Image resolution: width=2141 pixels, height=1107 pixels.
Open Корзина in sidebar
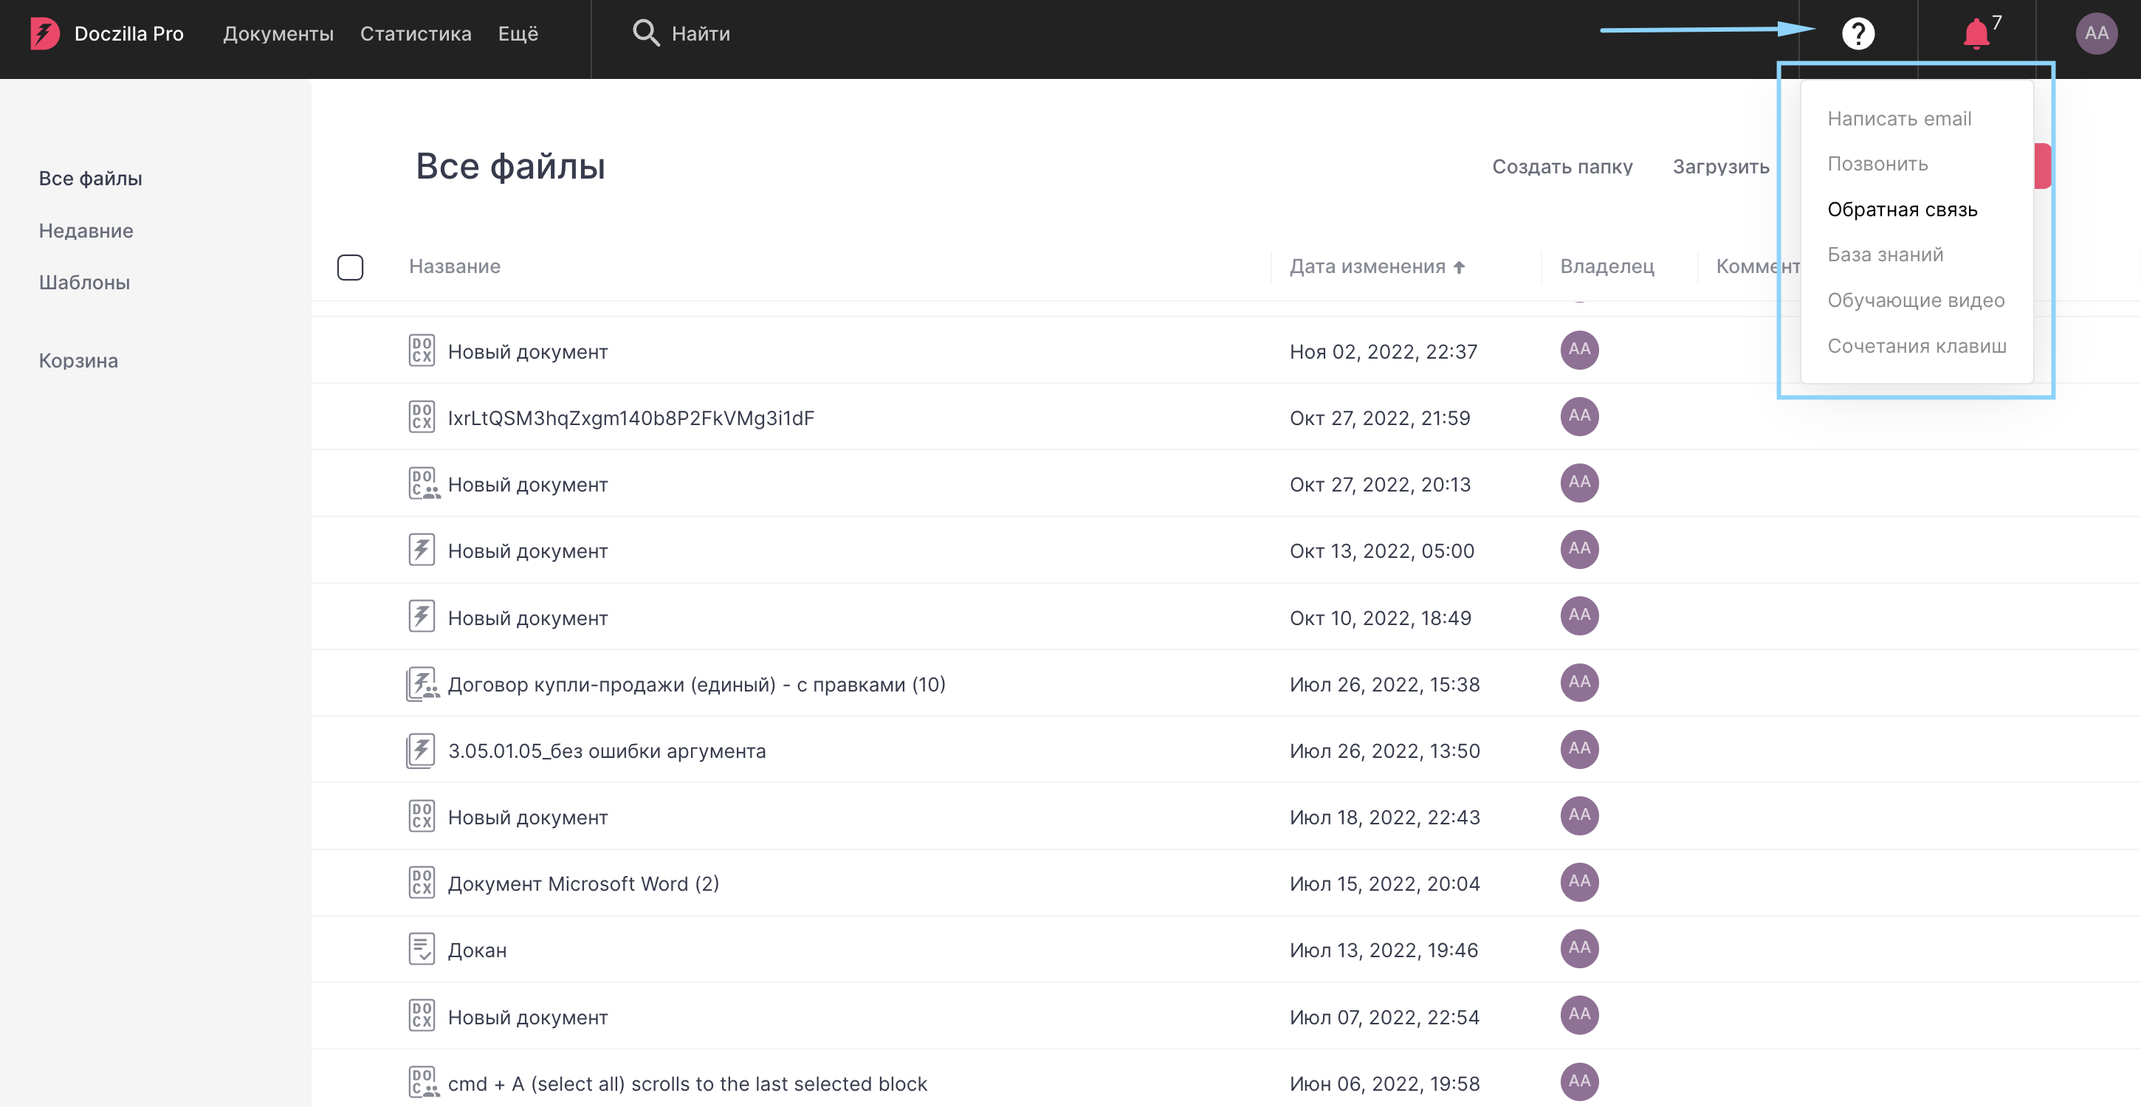[x=78, y=360]
